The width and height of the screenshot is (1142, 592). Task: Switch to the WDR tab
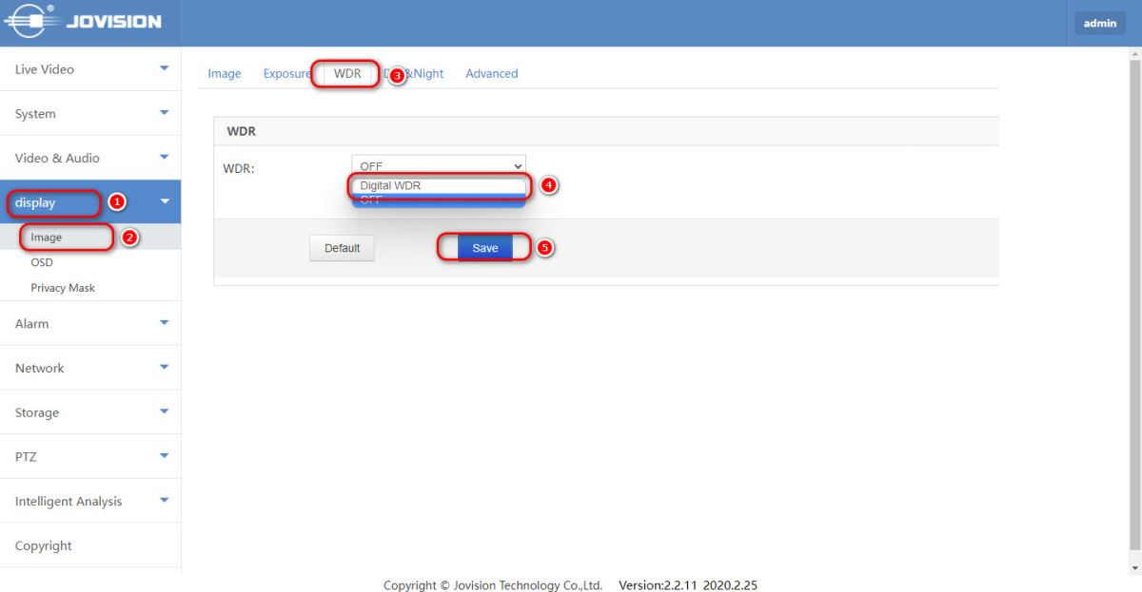(347, 73)
